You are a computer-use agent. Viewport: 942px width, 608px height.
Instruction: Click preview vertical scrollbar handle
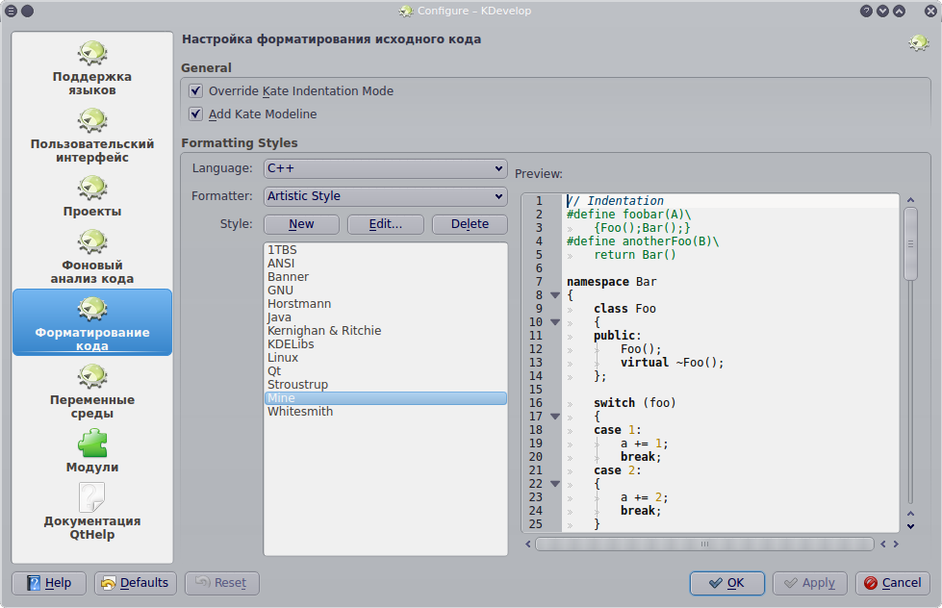(911, 244)
